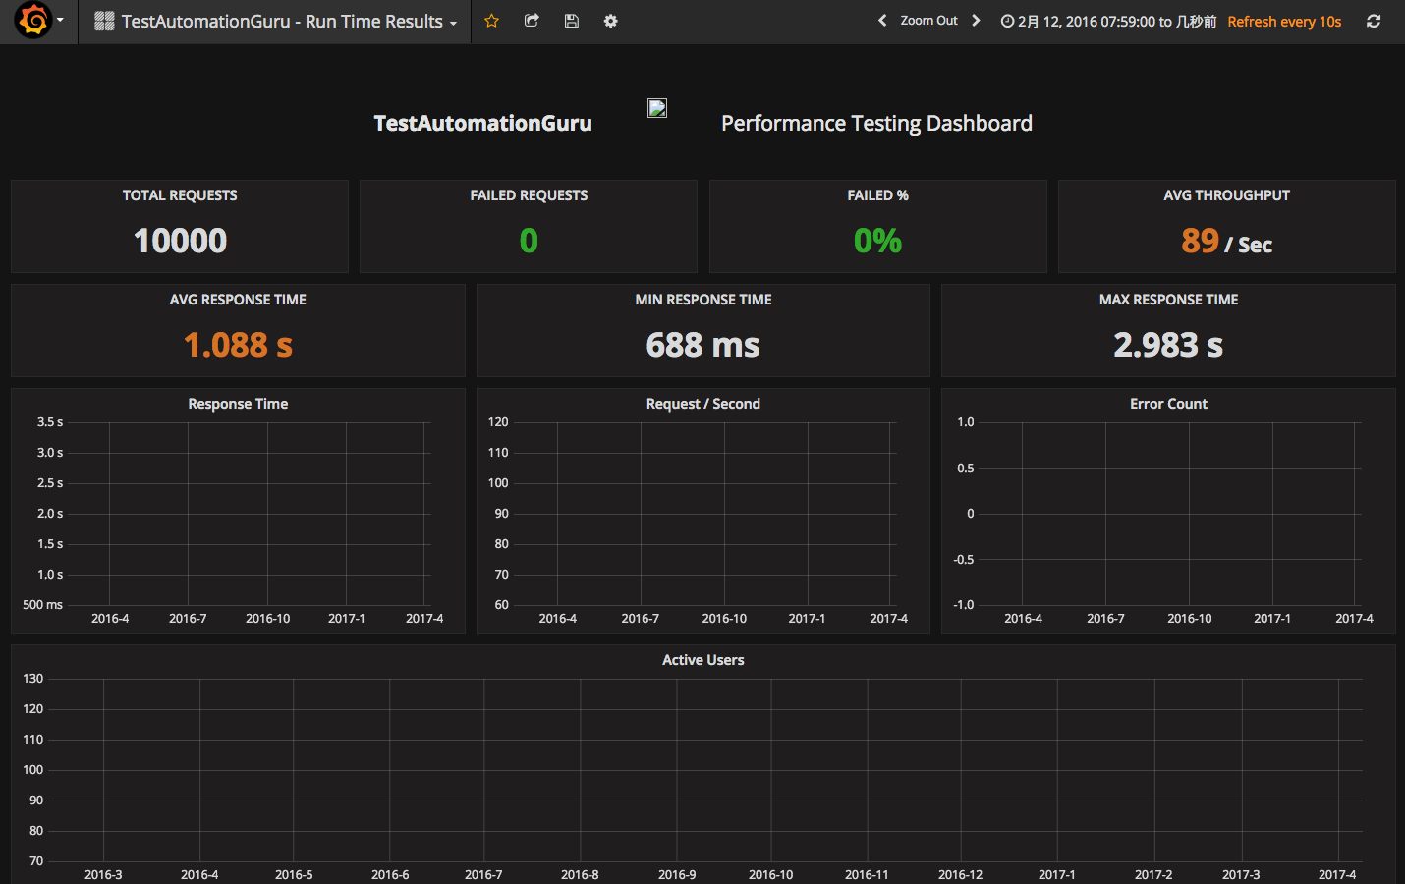Click inside the Response Time graph area

click(x=251, y=514)
